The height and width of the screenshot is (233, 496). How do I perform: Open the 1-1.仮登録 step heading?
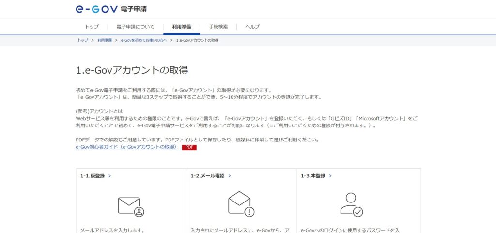(x=93, y=176)
